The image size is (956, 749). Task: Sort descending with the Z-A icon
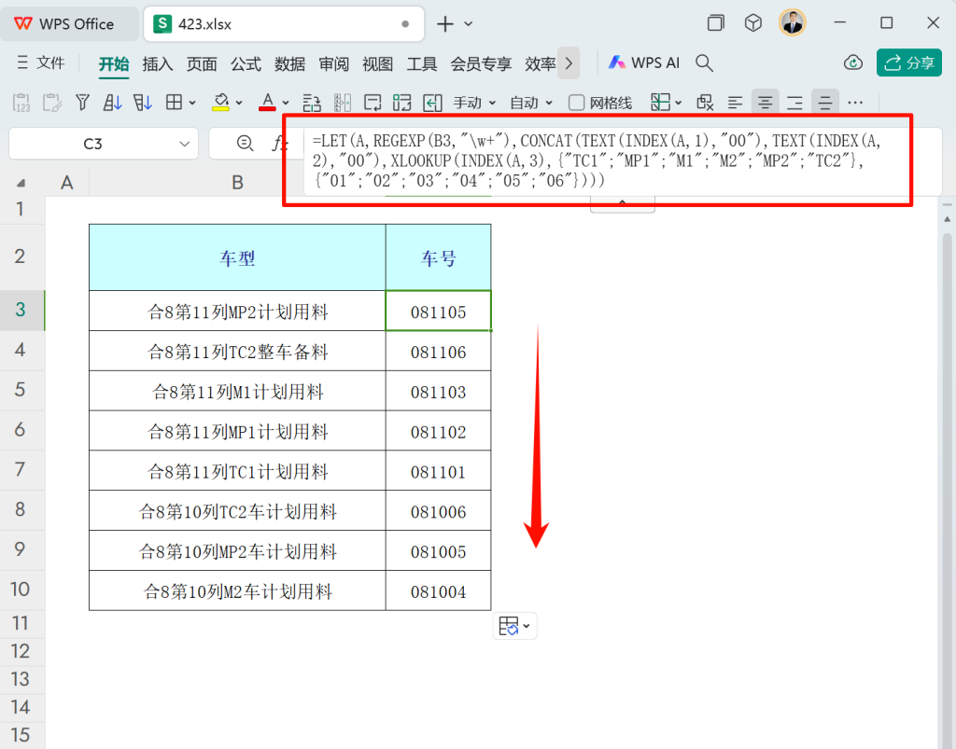click(x=143, y=103)
